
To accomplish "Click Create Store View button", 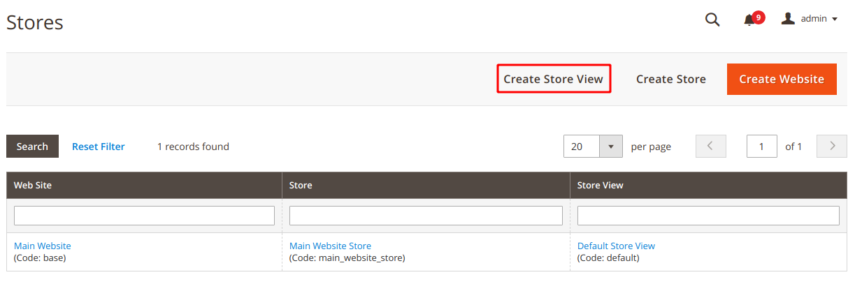I will [554, 79].
